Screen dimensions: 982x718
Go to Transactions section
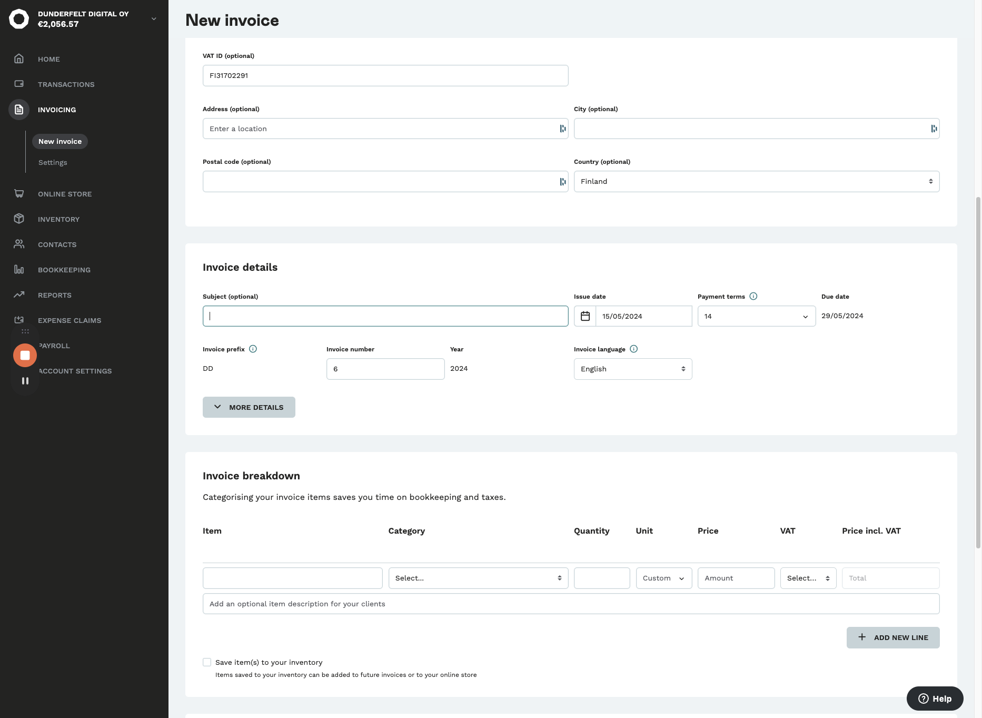click(66, 84)
